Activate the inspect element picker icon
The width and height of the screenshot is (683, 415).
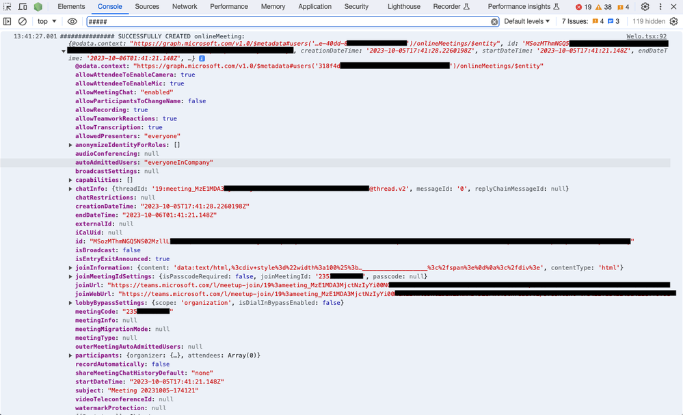(x=7, y=7)
